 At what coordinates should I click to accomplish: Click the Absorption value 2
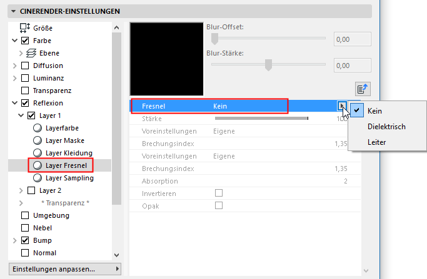pyautogui.click(x=346, y=181)
